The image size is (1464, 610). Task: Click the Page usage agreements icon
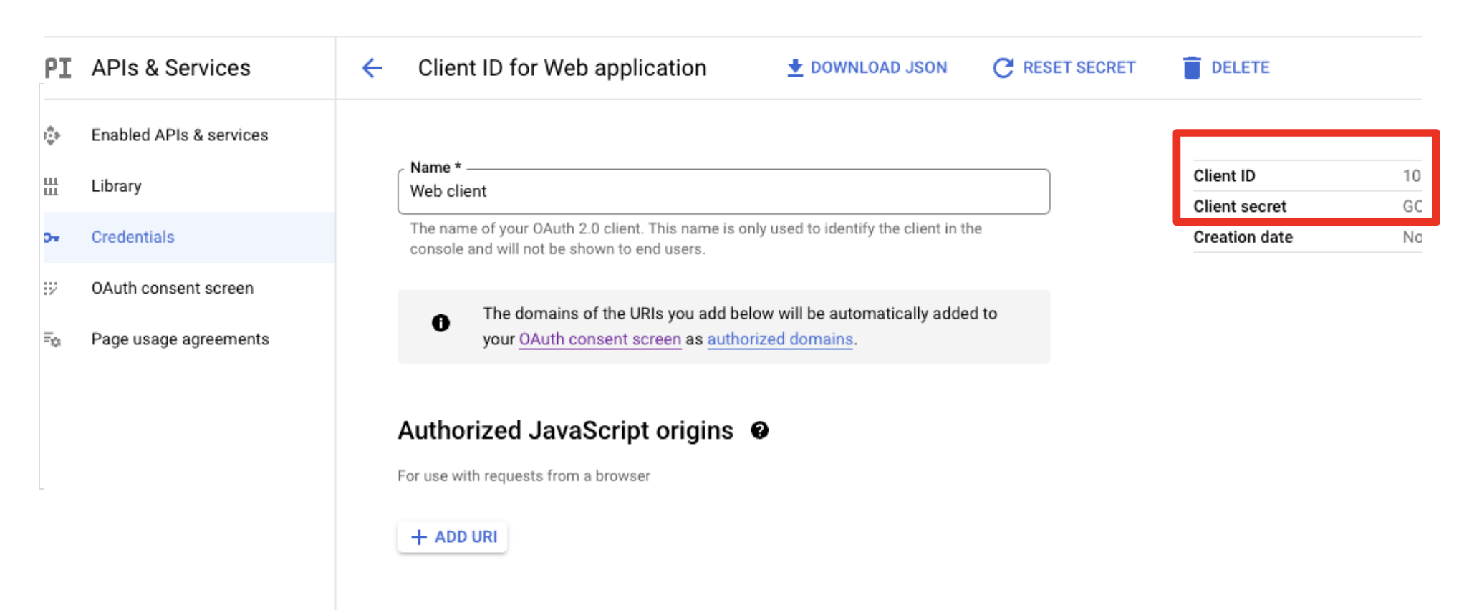(52, 339)
